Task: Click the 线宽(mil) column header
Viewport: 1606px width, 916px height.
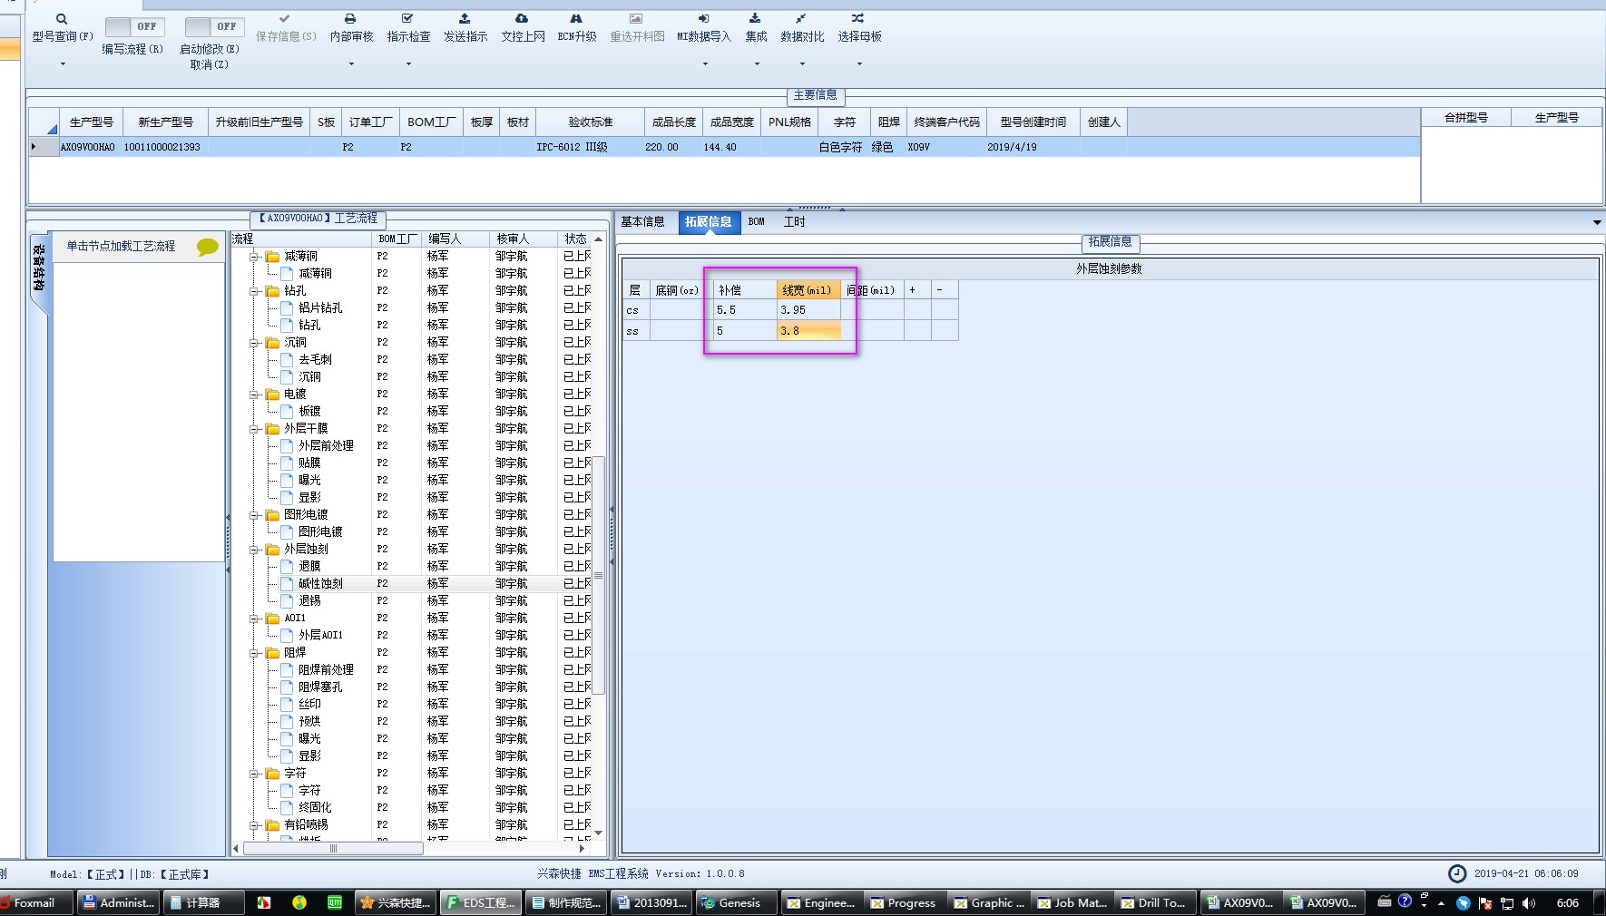Action: click(x=808, y=290)
